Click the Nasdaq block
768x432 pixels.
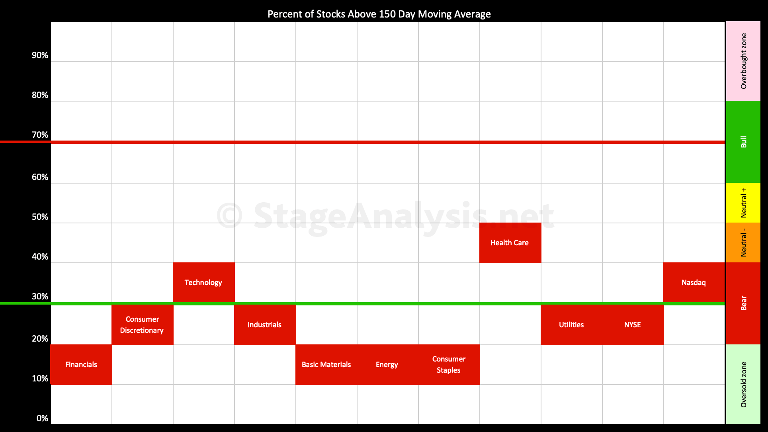(x=694, y=283)
